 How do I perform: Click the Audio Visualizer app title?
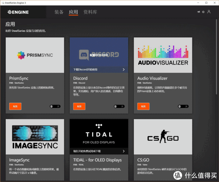152,78
